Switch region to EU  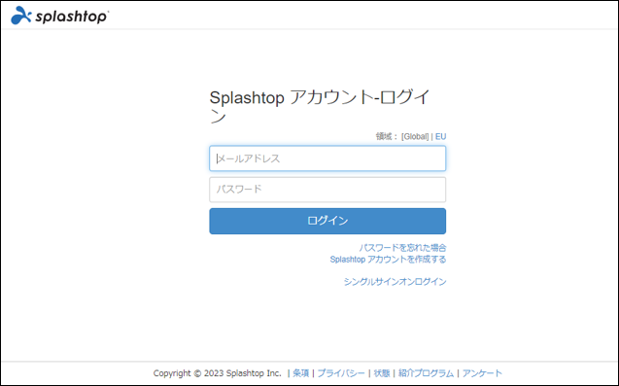pyautogui.click(x=440, y=137)
